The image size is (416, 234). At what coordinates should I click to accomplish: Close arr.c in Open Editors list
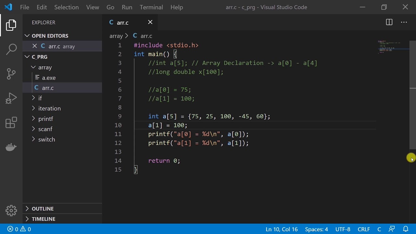35,46
